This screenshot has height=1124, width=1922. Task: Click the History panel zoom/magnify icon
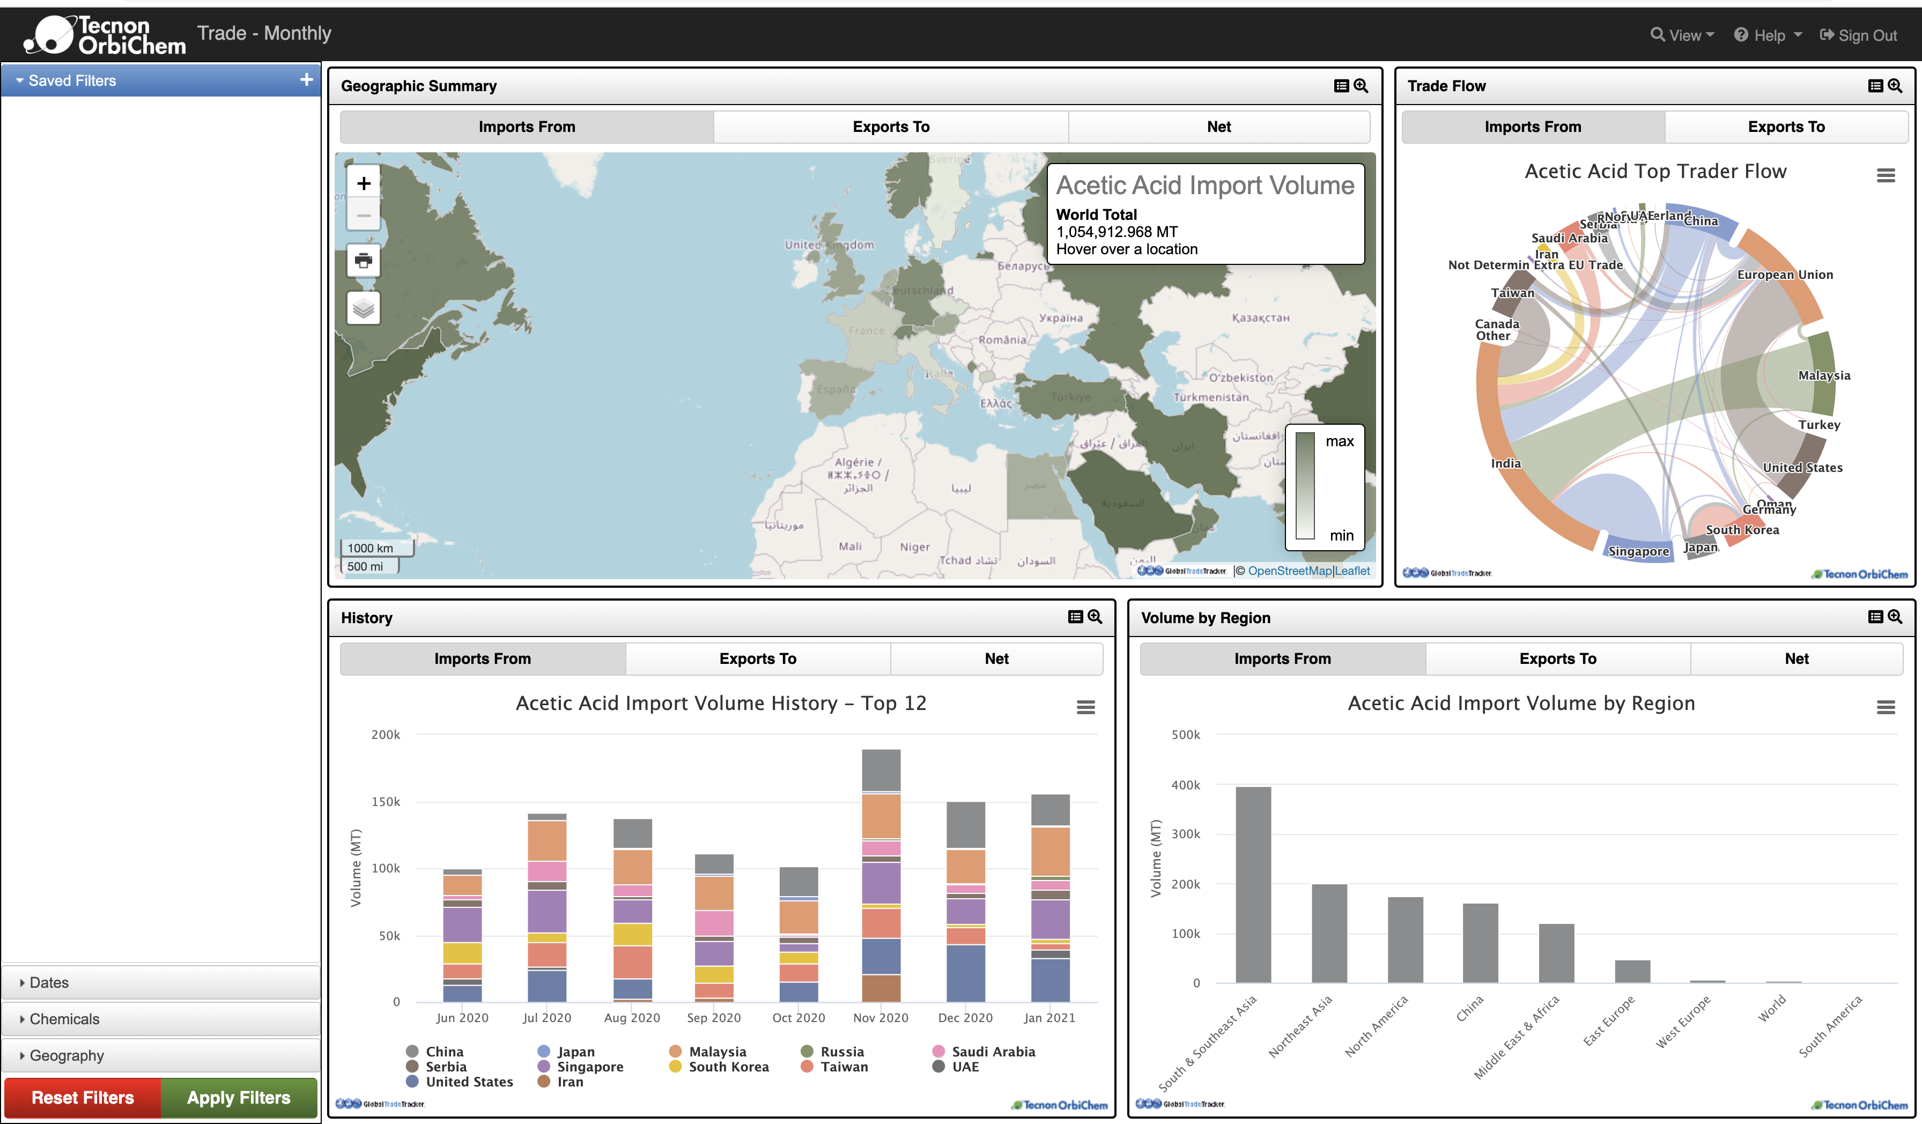[1097, 616]
